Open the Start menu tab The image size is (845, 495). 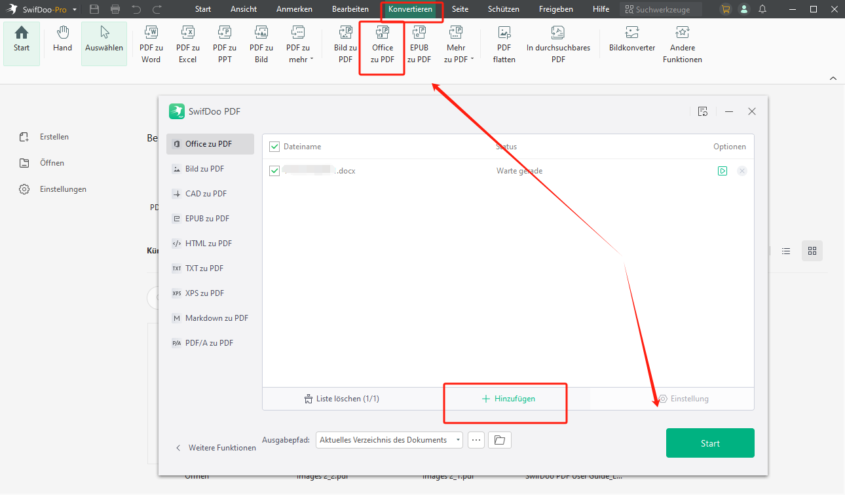coord(203,9)
